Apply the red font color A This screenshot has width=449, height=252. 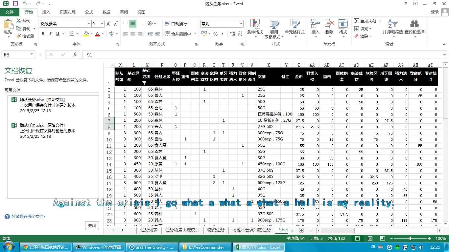point(97,34)
